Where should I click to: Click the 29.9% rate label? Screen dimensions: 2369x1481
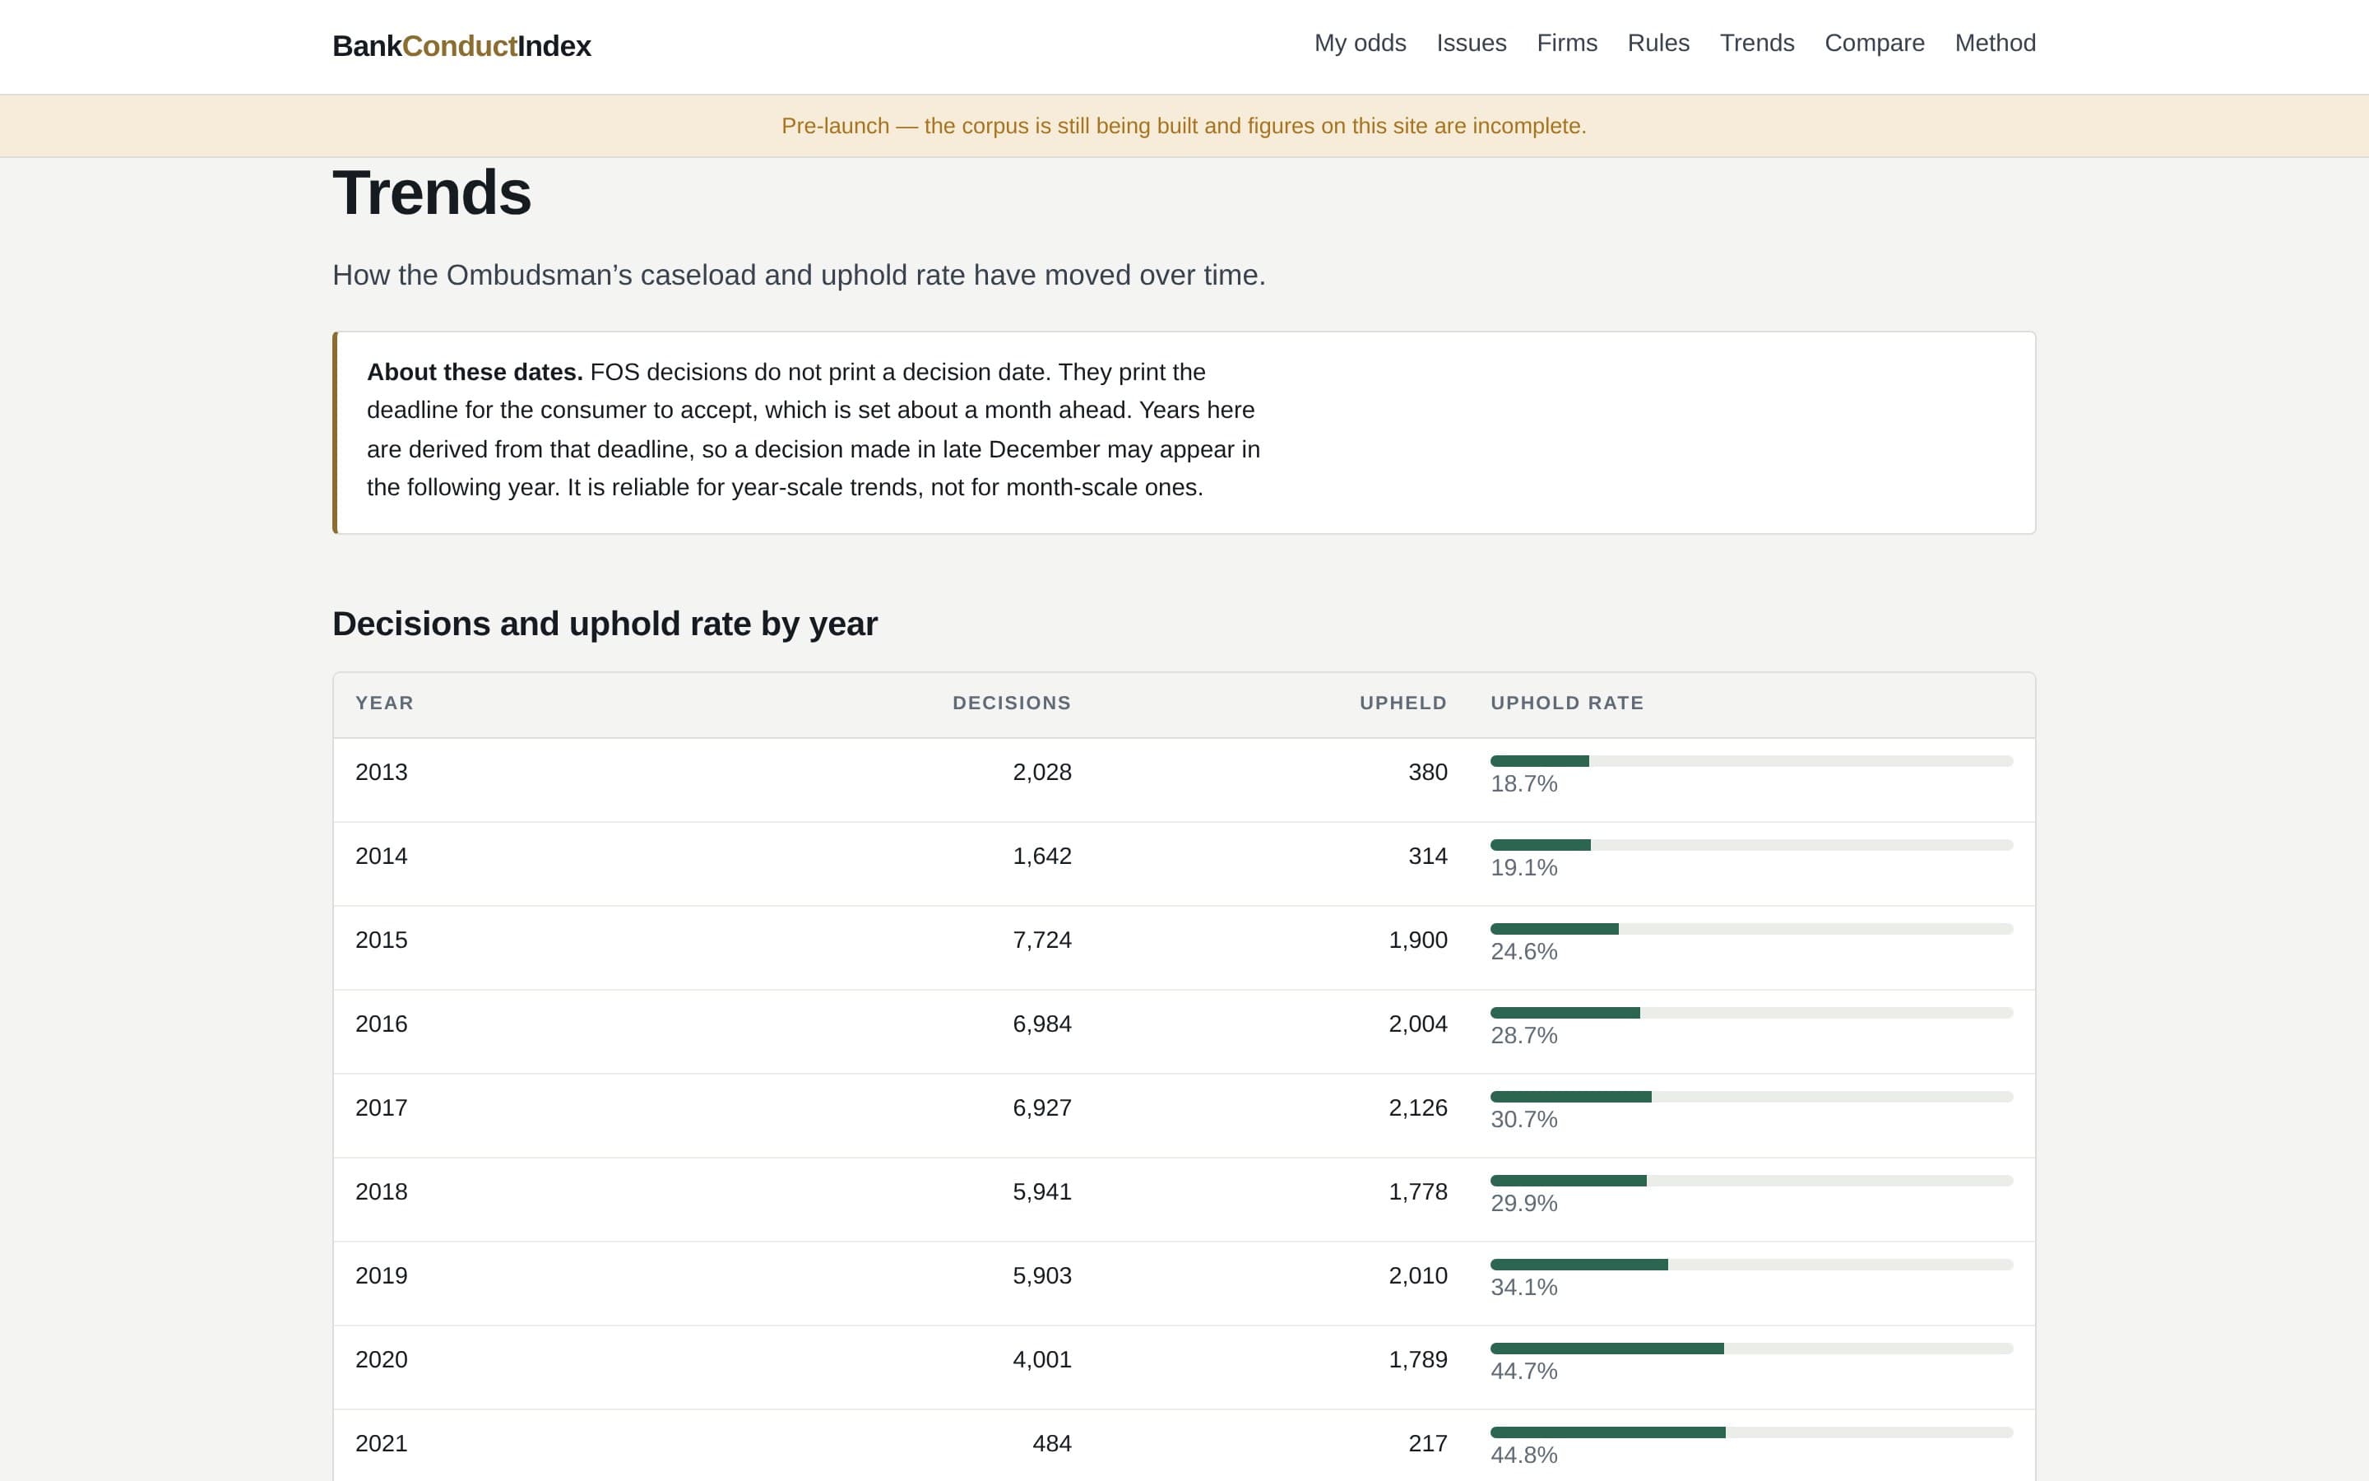click(1523, 1204)
